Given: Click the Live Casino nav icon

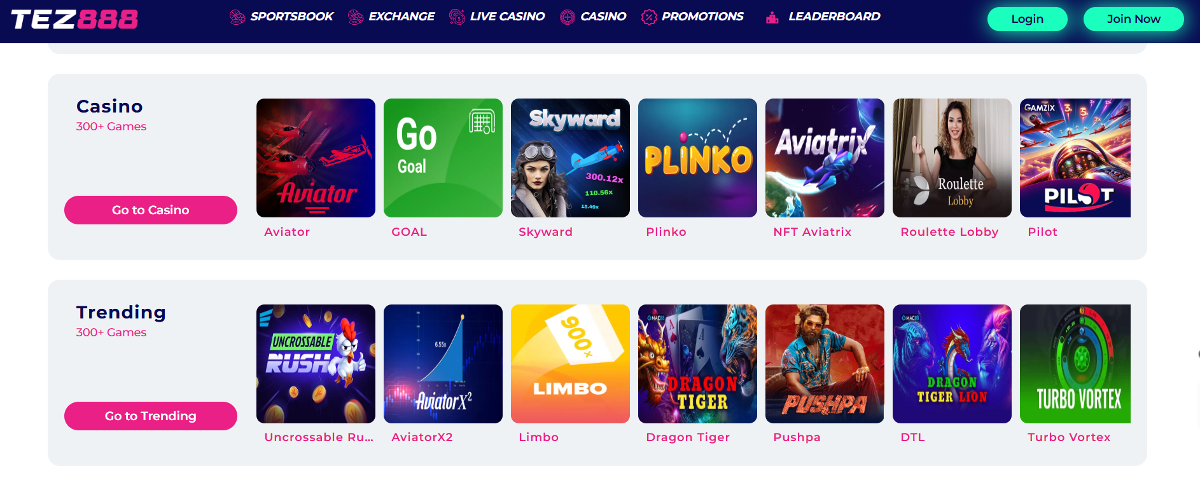Looking at the screenshot, I should coord(457,17).
